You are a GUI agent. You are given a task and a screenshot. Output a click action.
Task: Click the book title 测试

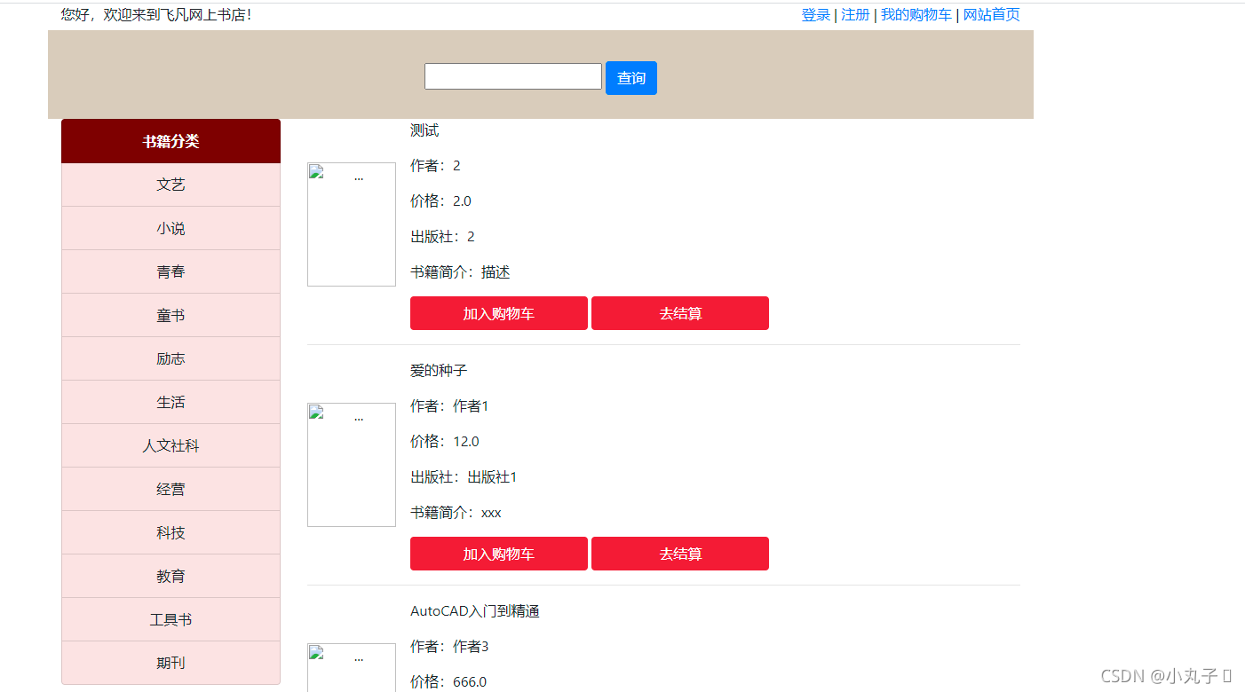point(424,130)
